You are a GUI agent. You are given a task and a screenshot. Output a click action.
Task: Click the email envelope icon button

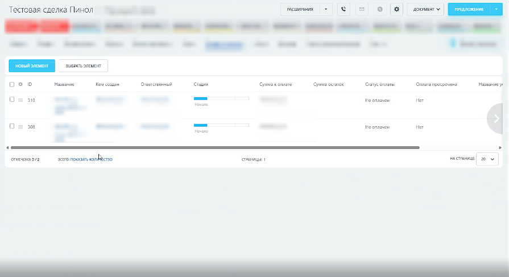click(361, 9)
